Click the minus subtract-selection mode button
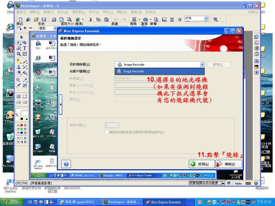Viewport: 275px width, 206px height. 31,28
